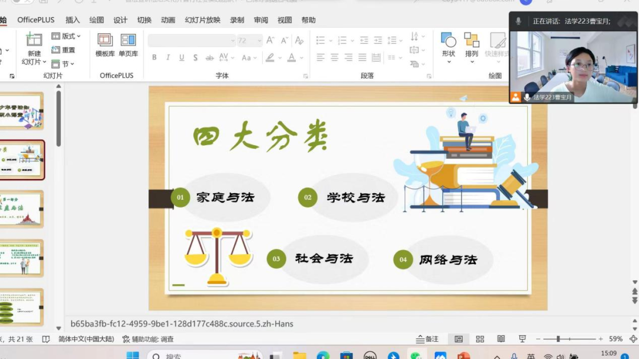Image resolution: width=639 pixels, height=359 pixels.
Task: Click the distributed alignment icon
Action: tap(376, 57)
